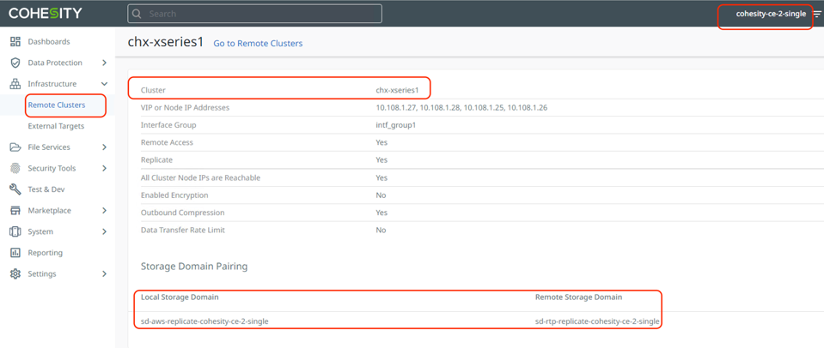
Task: Open the Test & Dev menu item
Action: (46, 189)
